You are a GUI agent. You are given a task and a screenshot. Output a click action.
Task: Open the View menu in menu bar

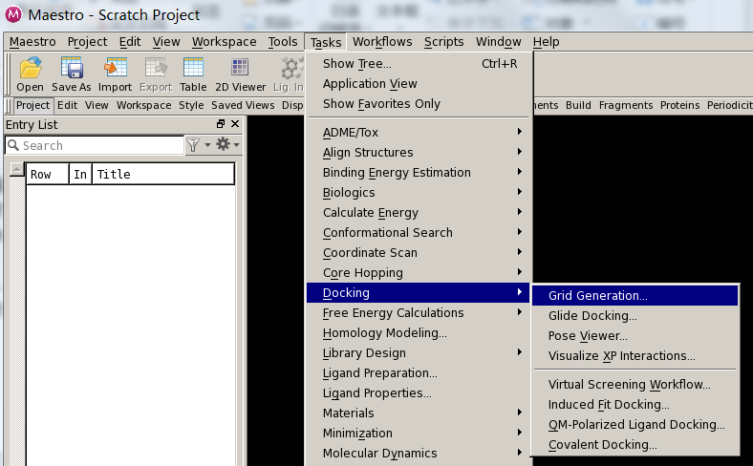[x=166, y=42]
